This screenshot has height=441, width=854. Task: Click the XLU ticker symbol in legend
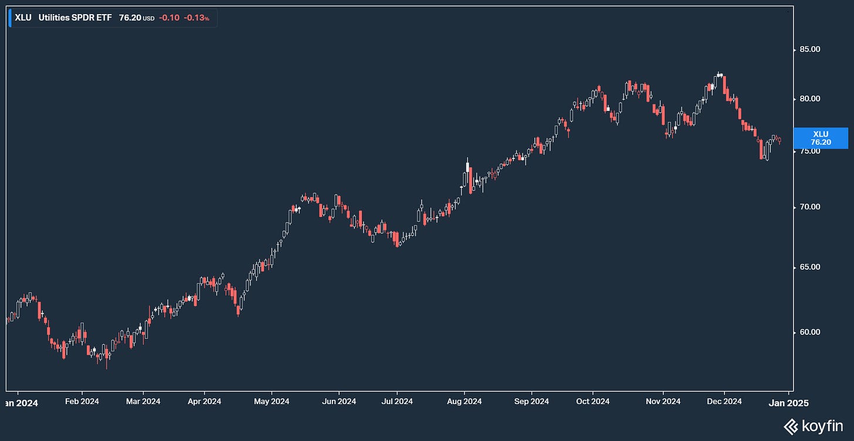[23, 18]
